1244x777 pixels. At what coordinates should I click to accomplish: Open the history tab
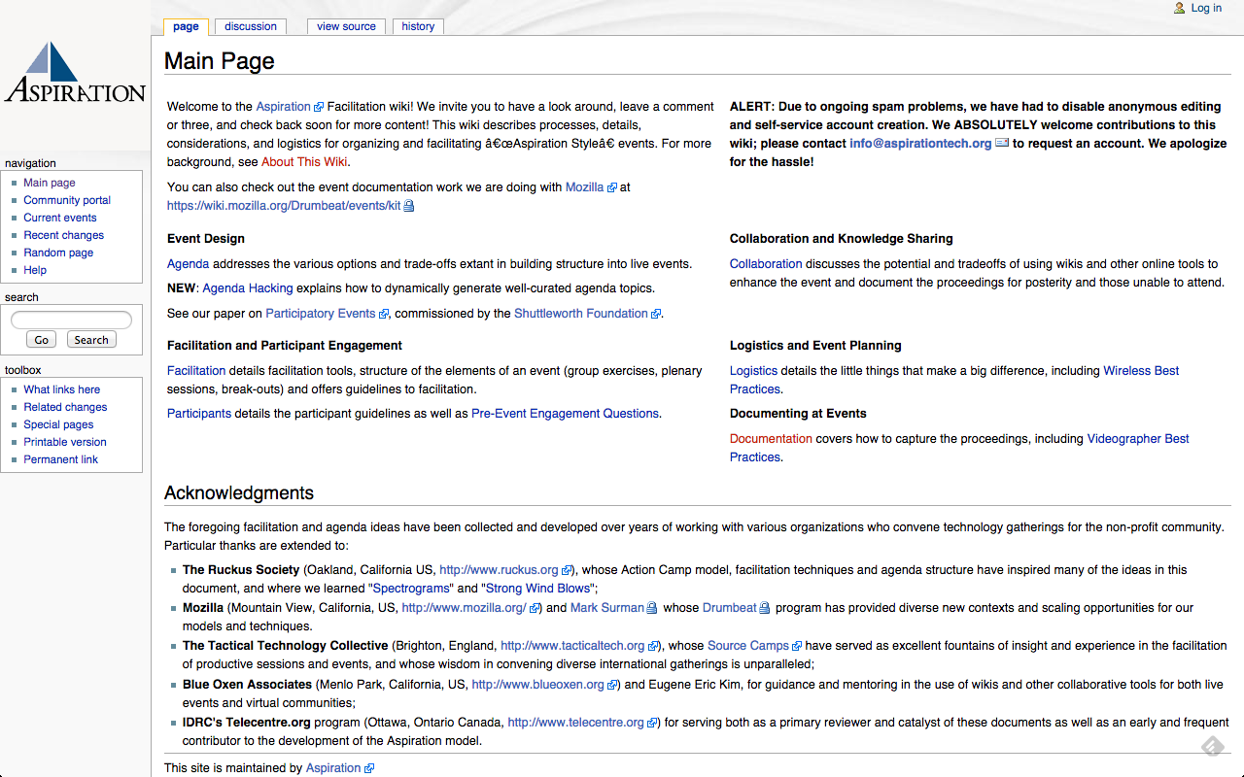[x=418, y=26]
